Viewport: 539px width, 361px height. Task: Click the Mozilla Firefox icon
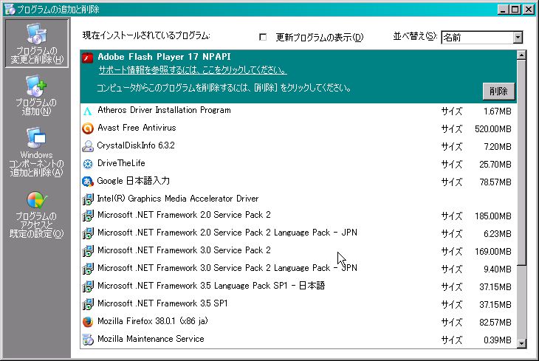(88, 322)
